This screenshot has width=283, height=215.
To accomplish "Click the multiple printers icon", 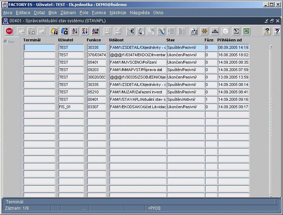I will pos(118,31).
